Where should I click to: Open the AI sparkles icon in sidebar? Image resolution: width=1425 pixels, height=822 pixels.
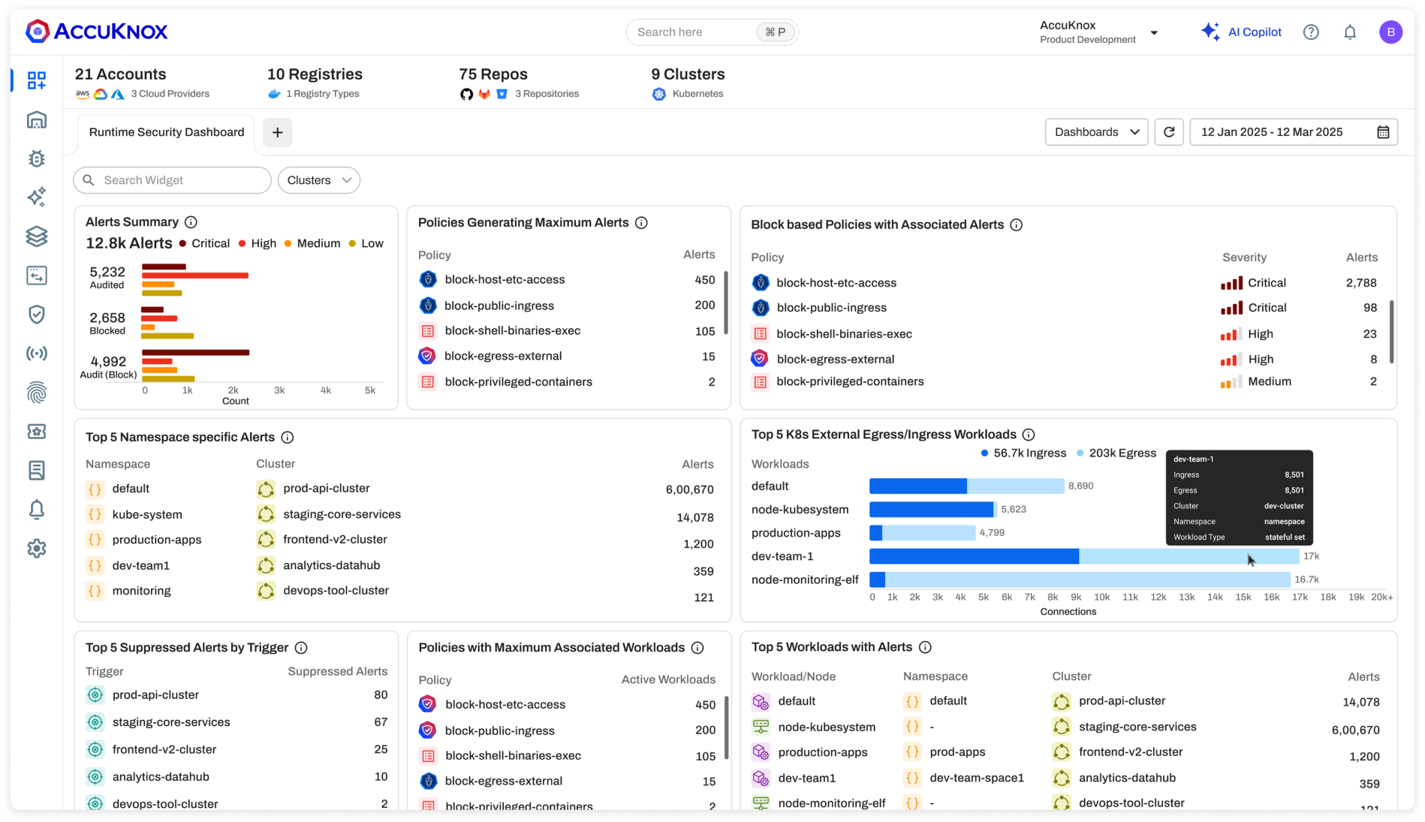click(x=36, y=197)
